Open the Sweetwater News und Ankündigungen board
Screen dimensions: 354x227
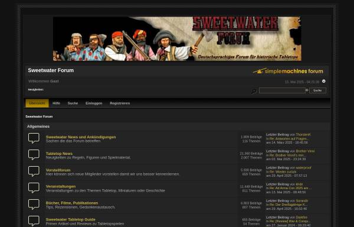coord(81,137)
